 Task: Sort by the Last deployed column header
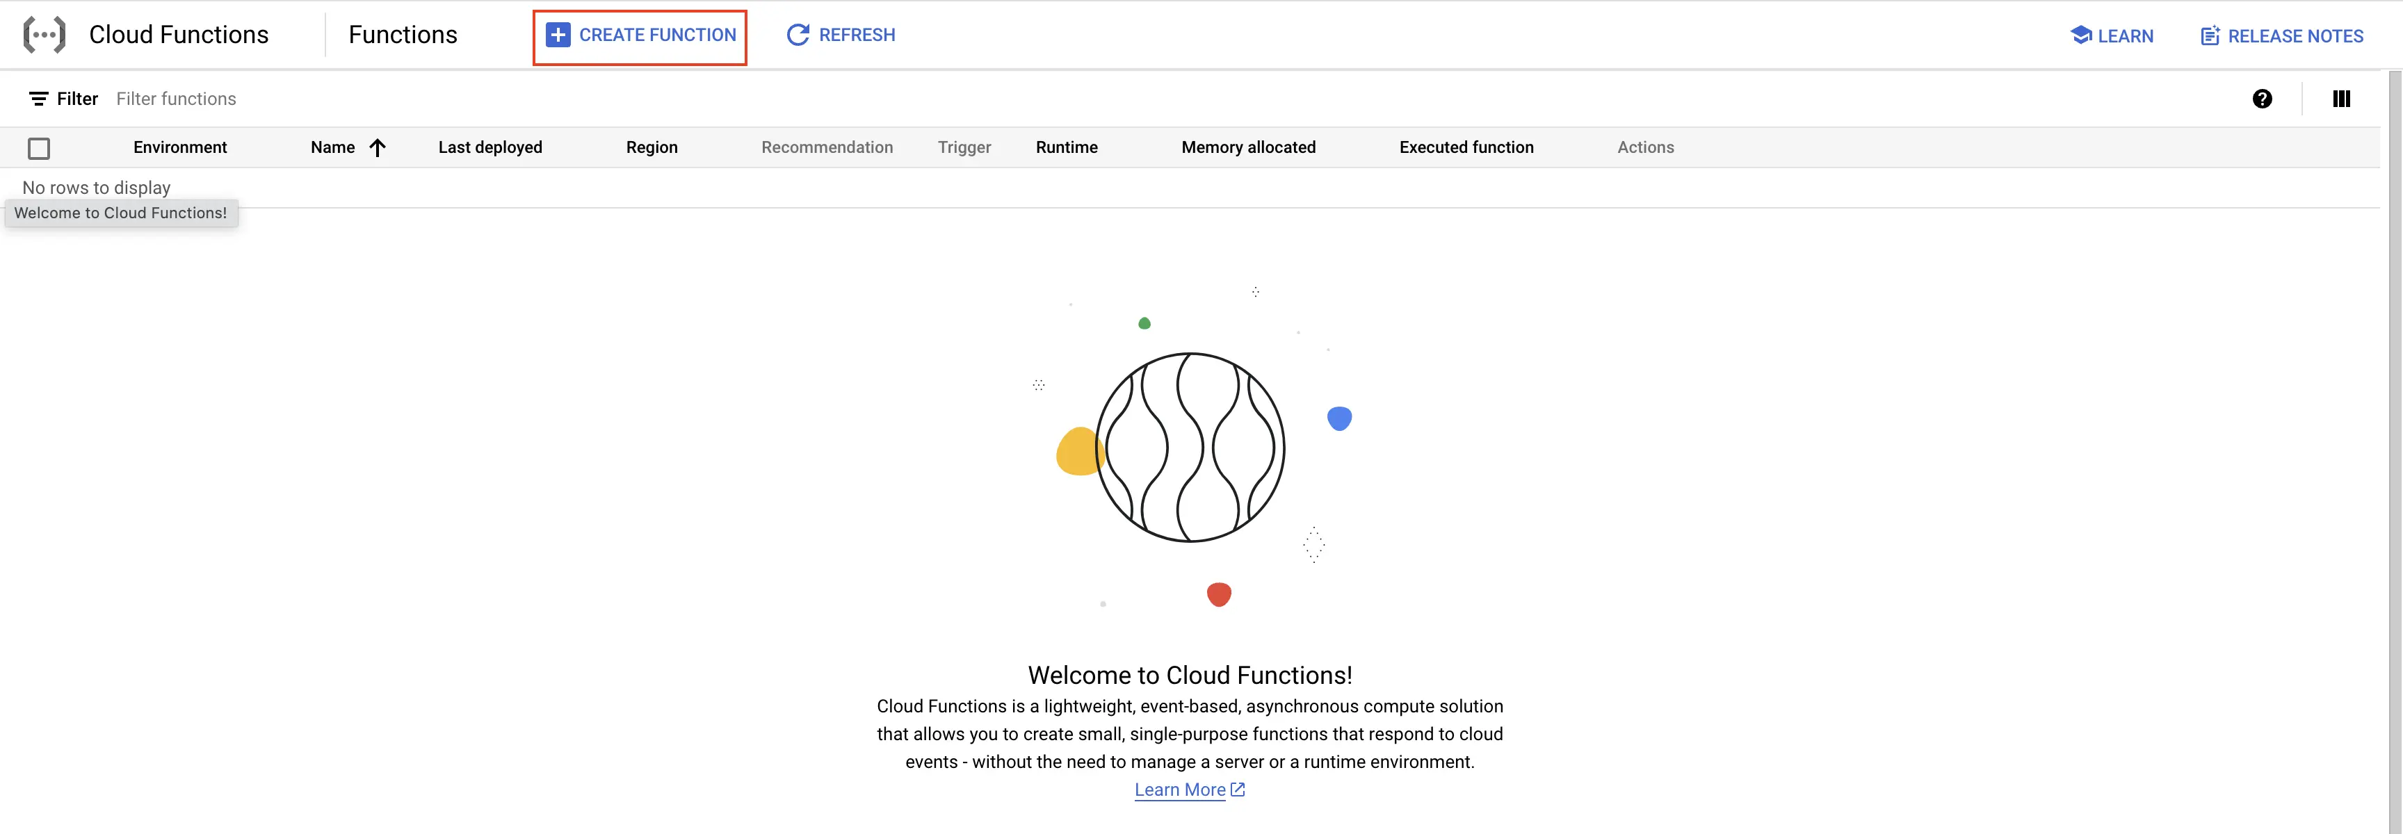click(x=491, y=147)
